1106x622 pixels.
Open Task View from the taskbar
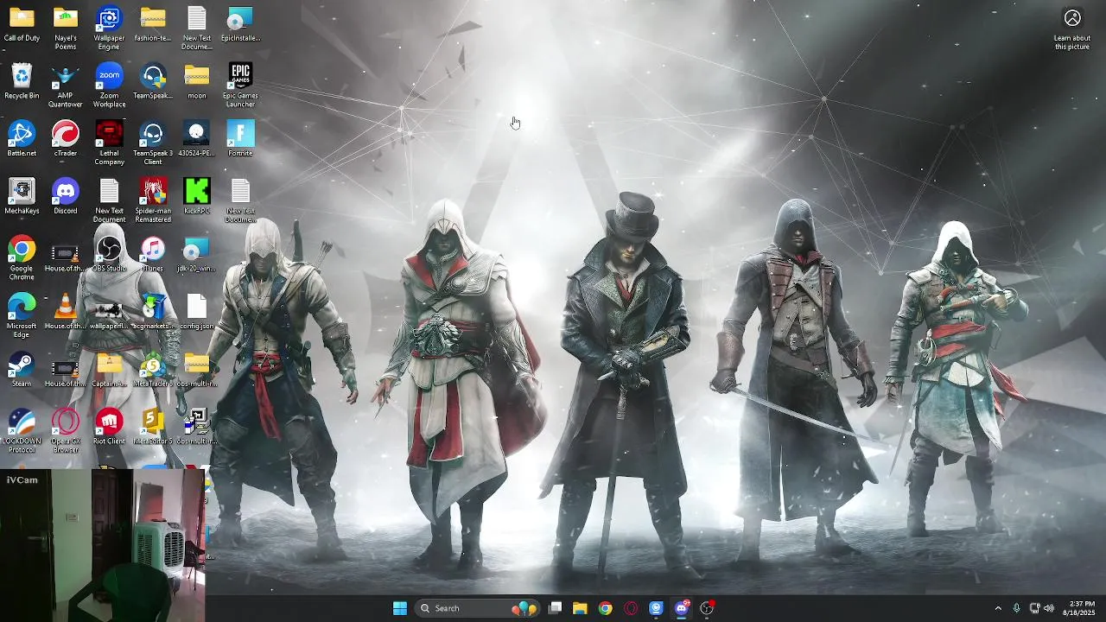coord(556,608)
